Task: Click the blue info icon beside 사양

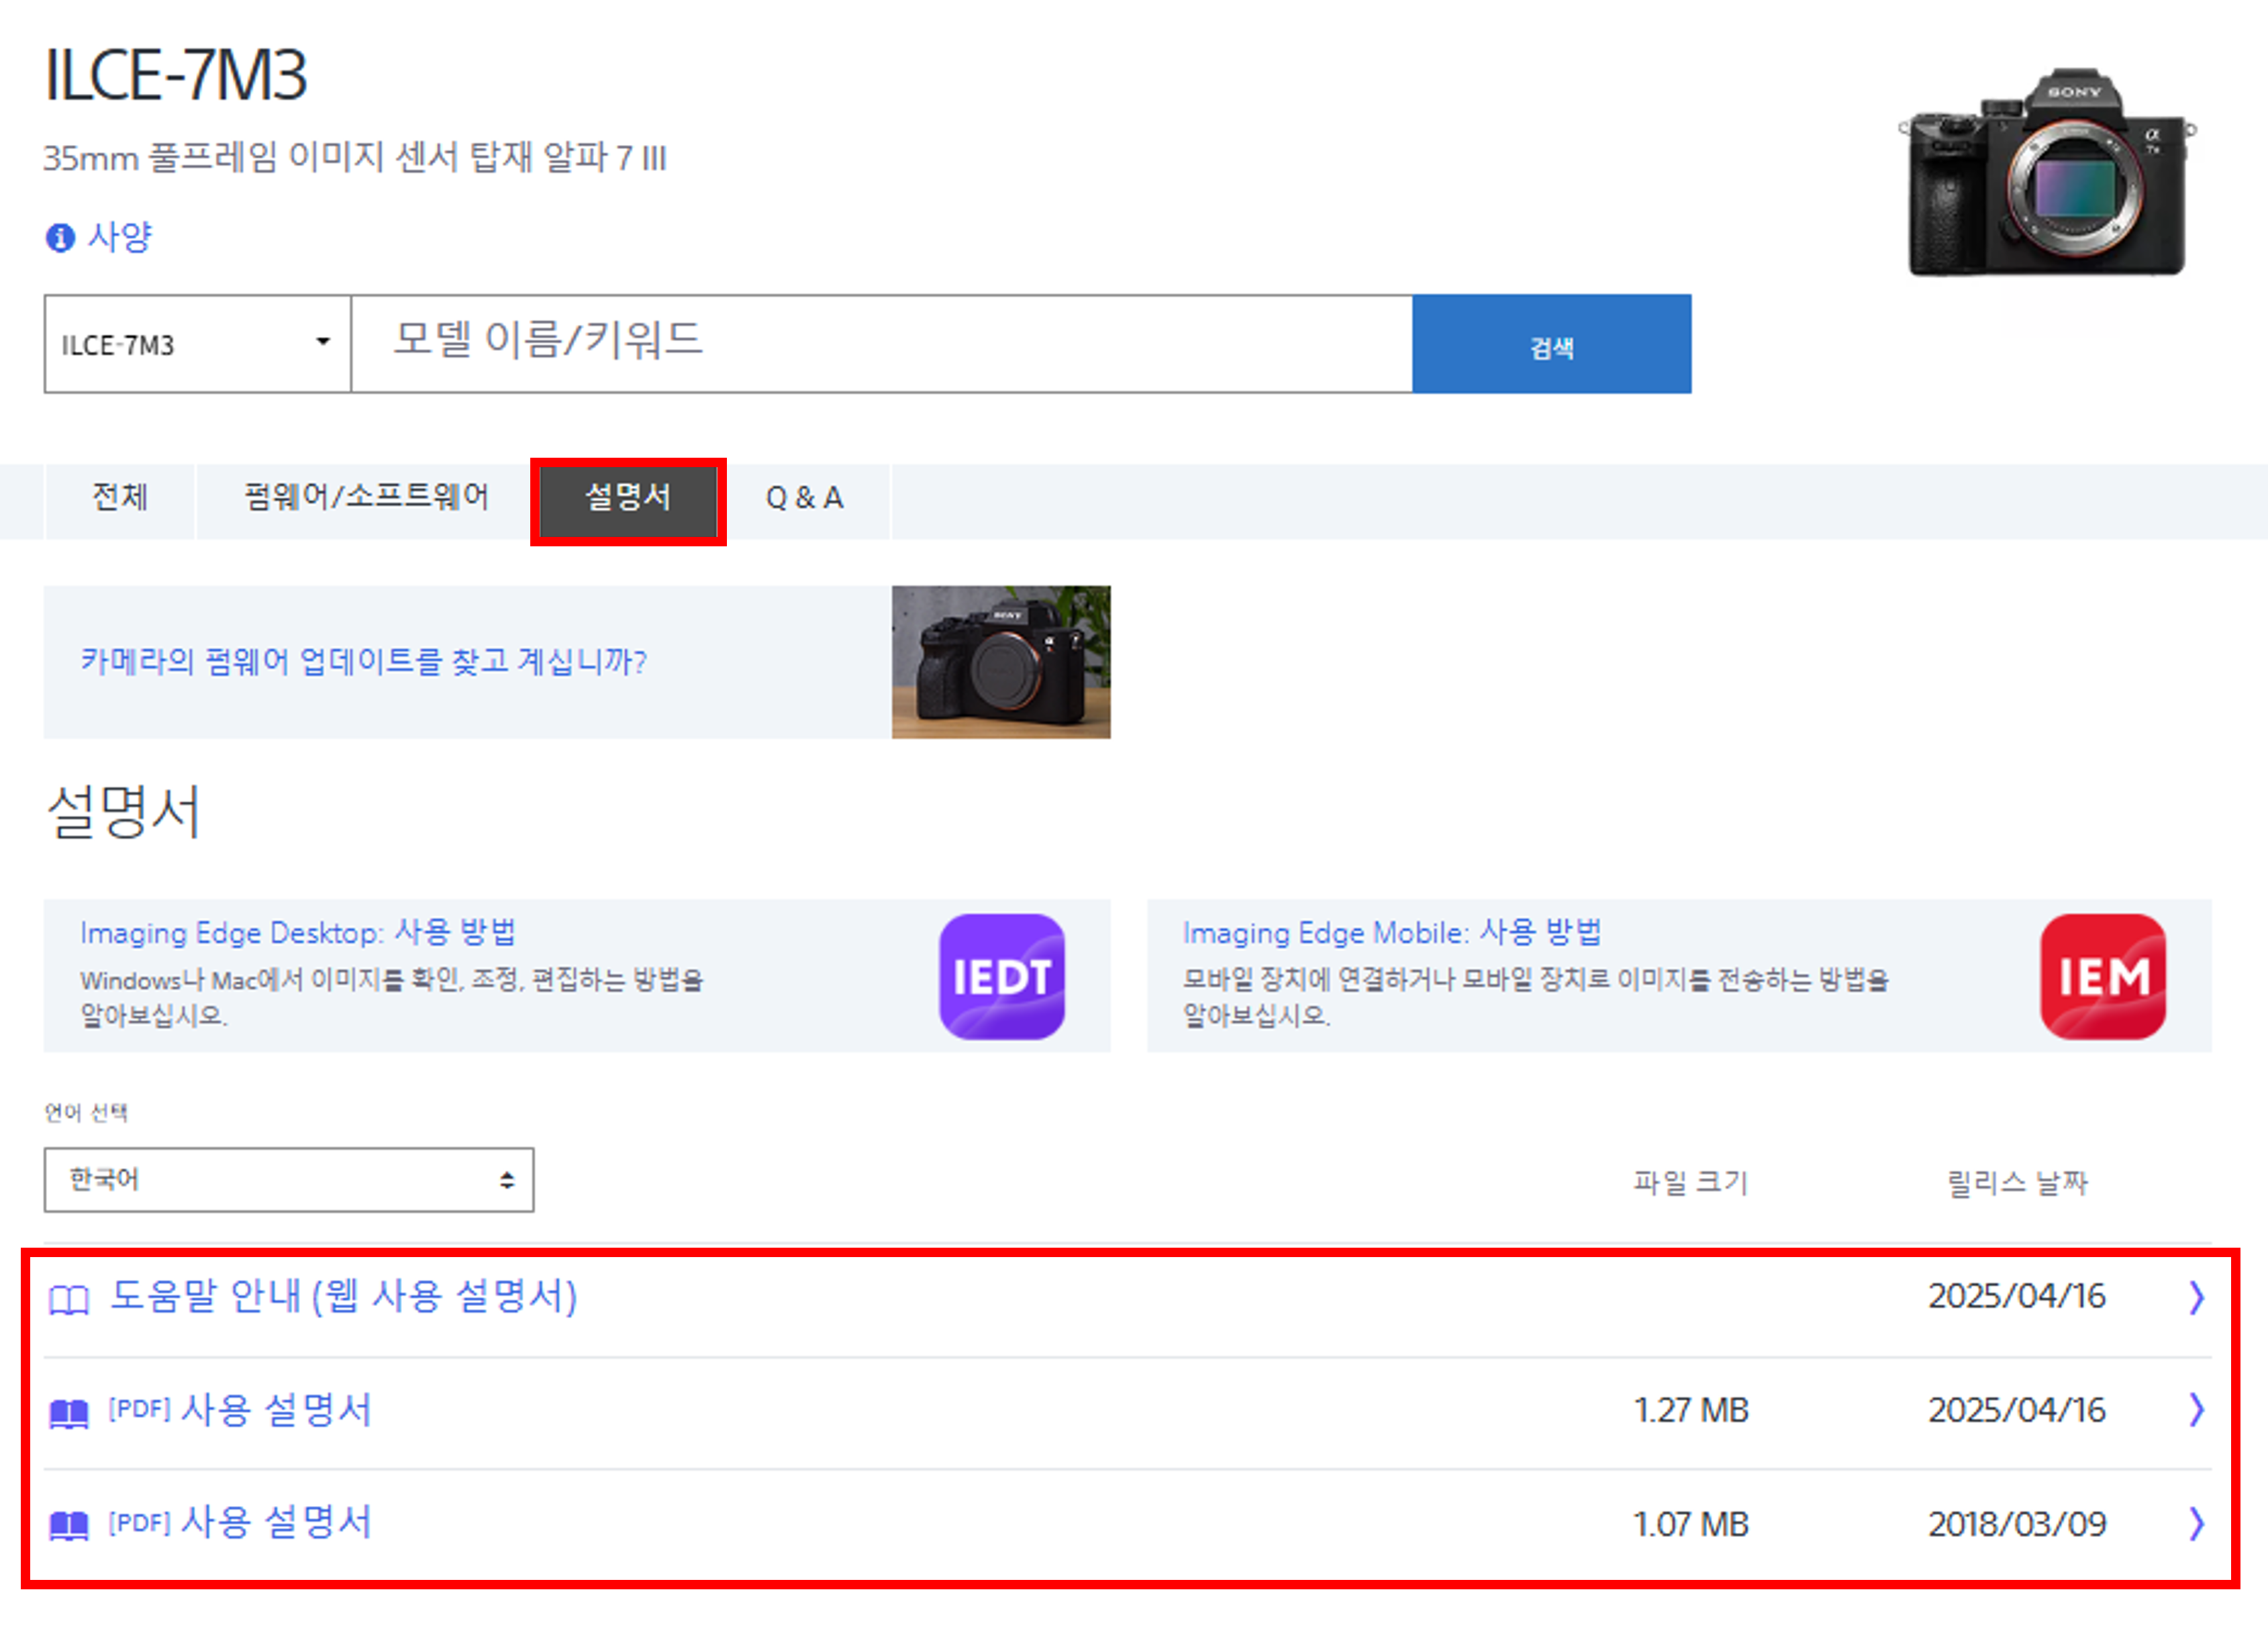Action: click(x=60, y=238)
